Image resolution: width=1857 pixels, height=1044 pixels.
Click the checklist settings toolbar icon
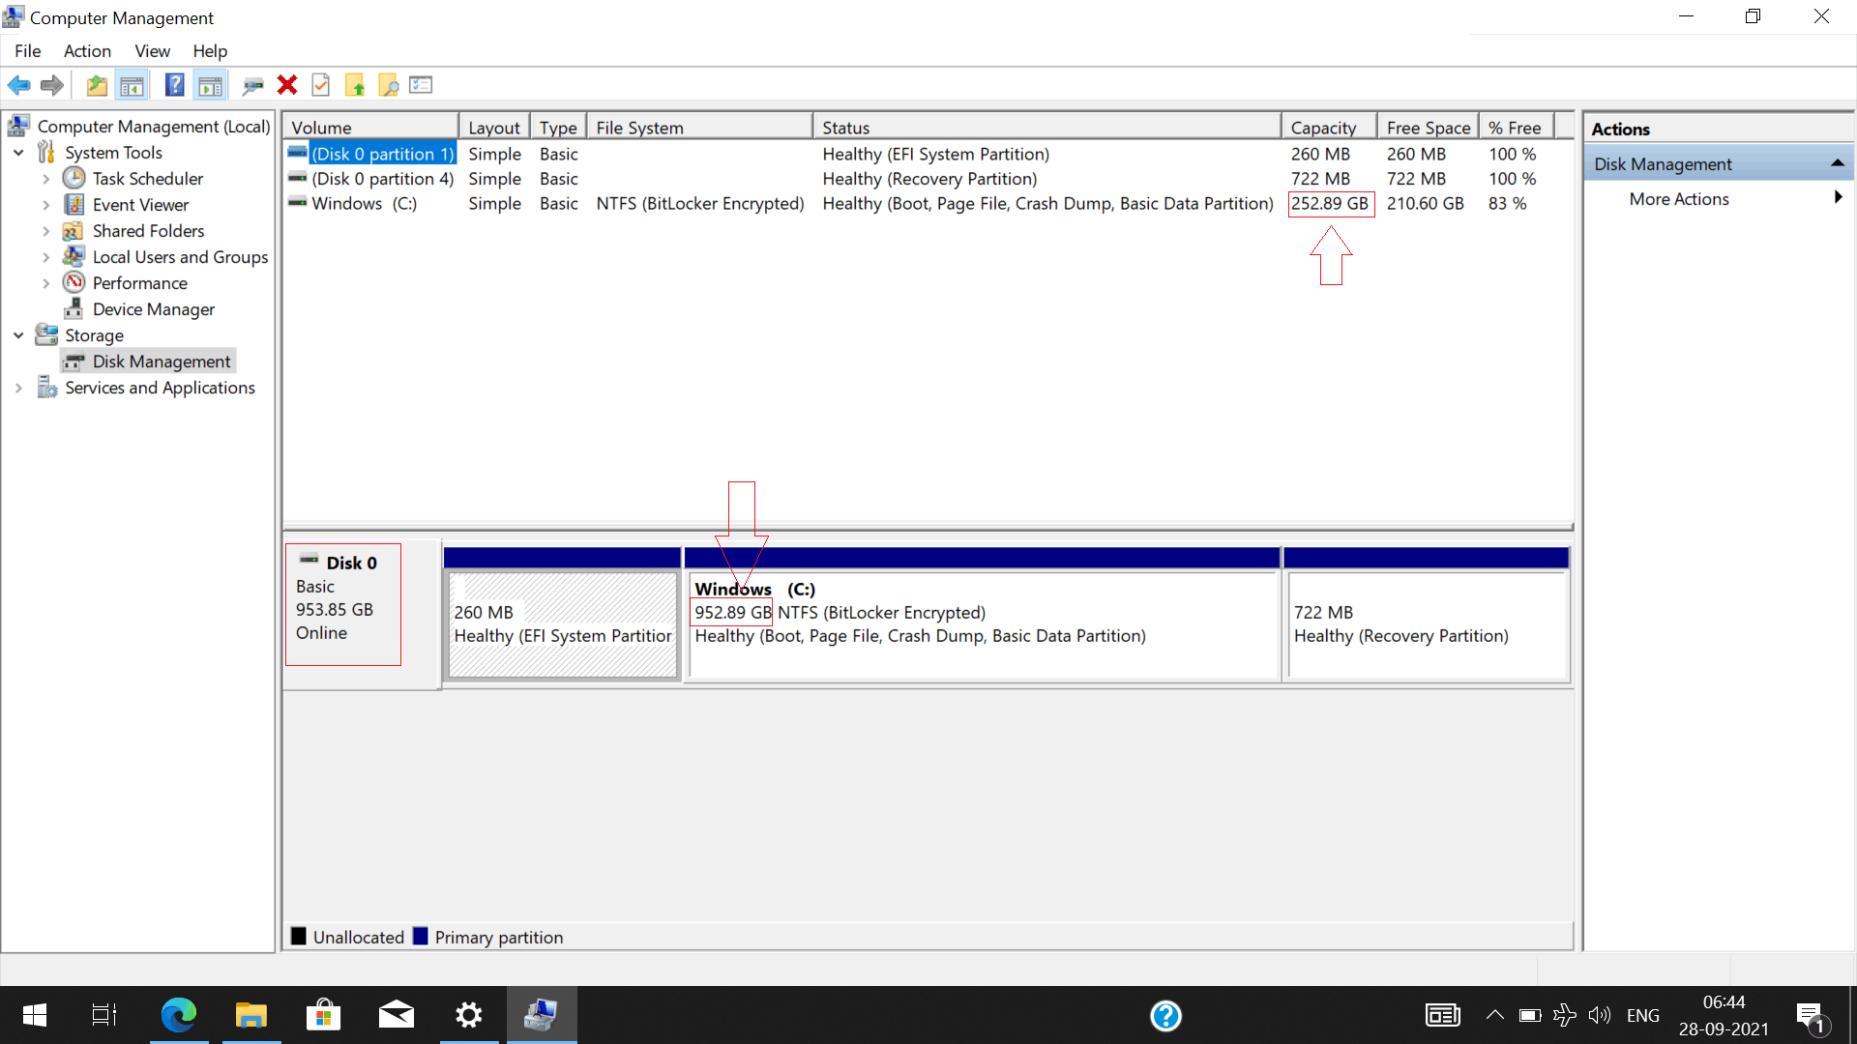coord(421,85)
